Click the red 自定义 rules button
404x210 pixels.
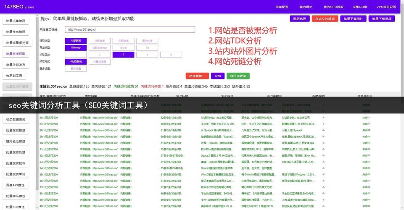(x=325, y=19)
